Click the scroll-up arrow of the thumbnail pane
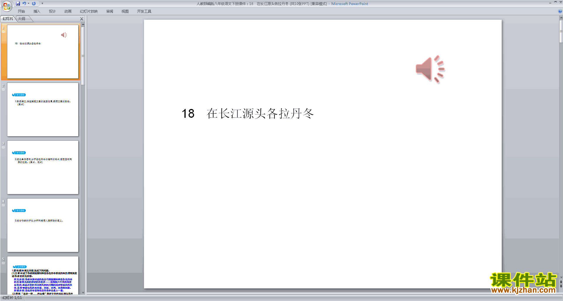The width and height of the screenshot is (563, 301). [83, 25]
